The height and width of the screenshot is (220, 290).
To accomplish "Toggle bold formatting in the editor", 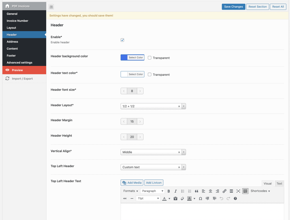I will [x=169, y=191].
